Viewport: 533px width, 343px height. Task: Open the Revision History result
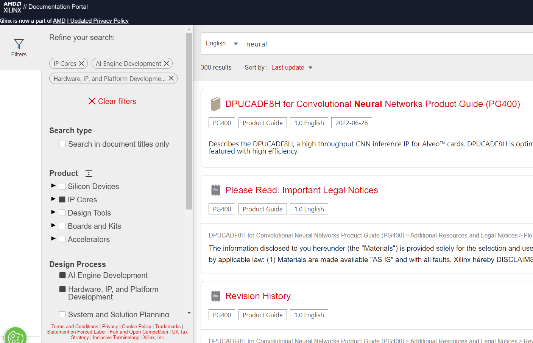pos(258,296)
